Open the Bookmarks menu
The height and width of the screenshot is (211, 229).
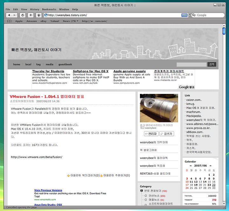(x=49, y=9)
